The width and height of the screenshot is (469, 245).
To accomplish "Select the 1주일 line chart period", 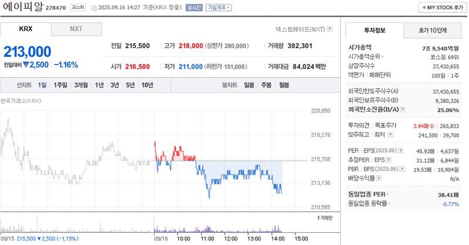I will [x=60, y=85].
